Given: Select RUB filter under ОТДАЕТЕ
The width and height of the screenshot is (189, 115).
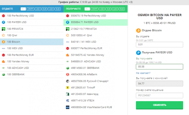Looking at the screenshot, I should [x=58, y=9].
